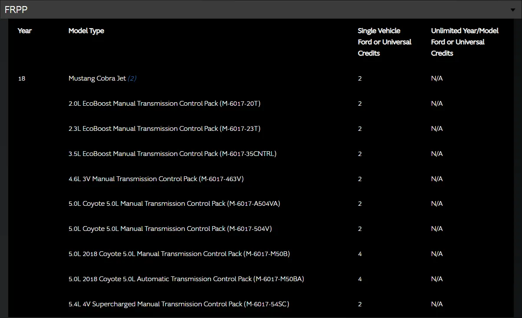Image resolution: width=522 pixels, height=318 pixels.
Task: Click the credit value 2 for M-6017-463V
Action: point(360,179)
